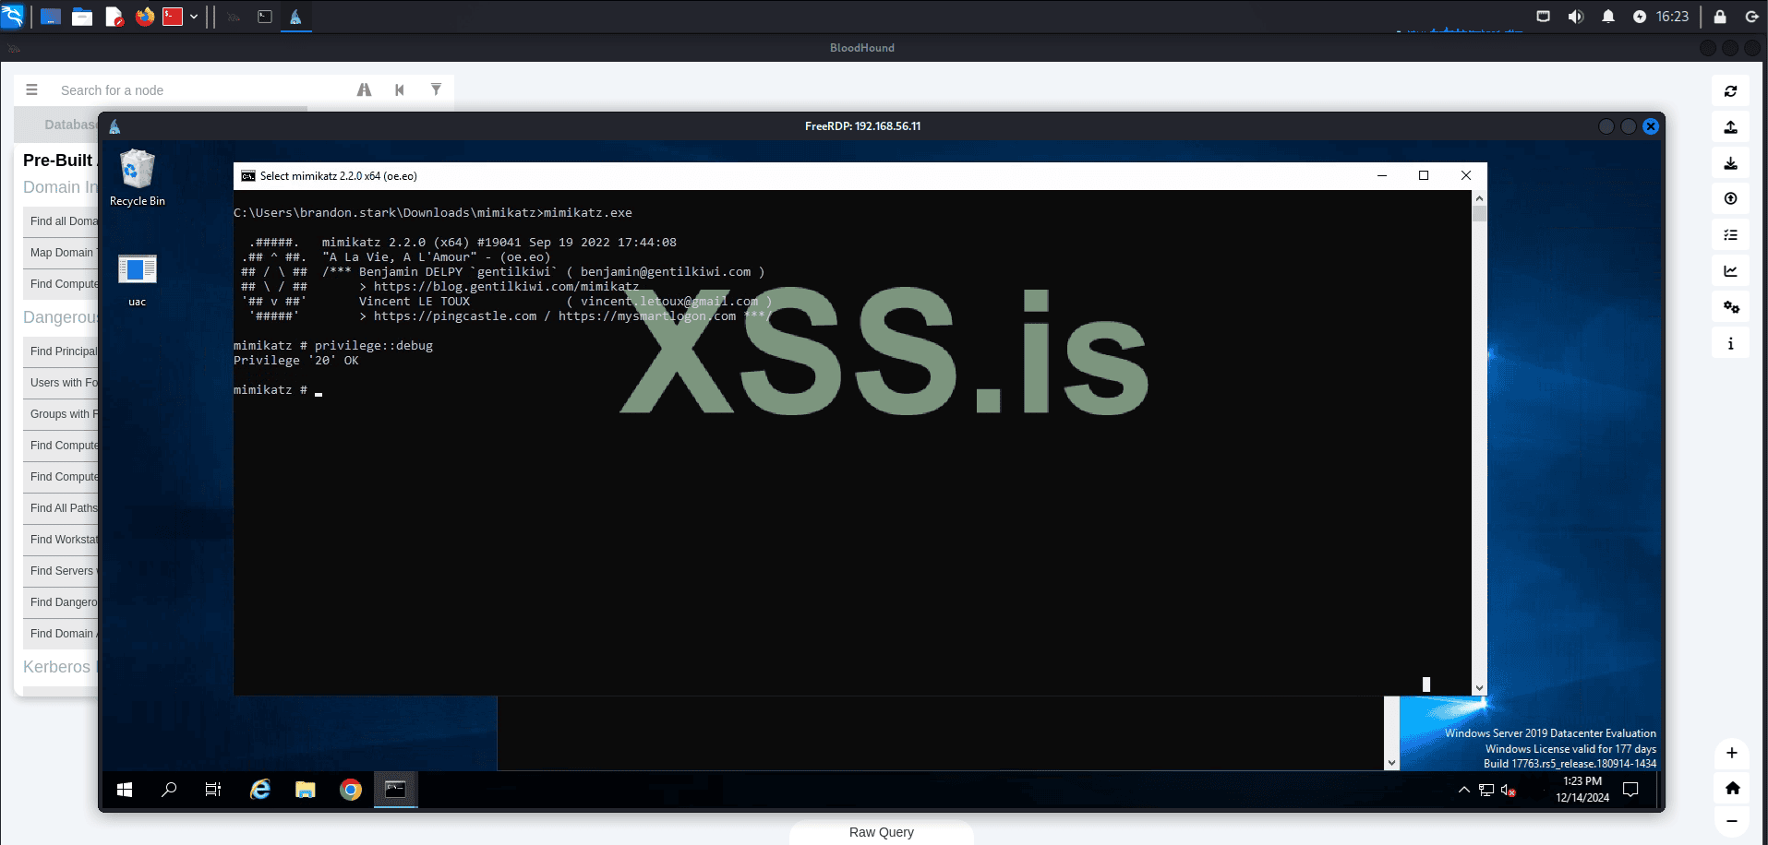Image resolution: width=1768 pixels, height=845 pixels.
Task: Open the file manager from Kali panel
Action: pos(82,17)
